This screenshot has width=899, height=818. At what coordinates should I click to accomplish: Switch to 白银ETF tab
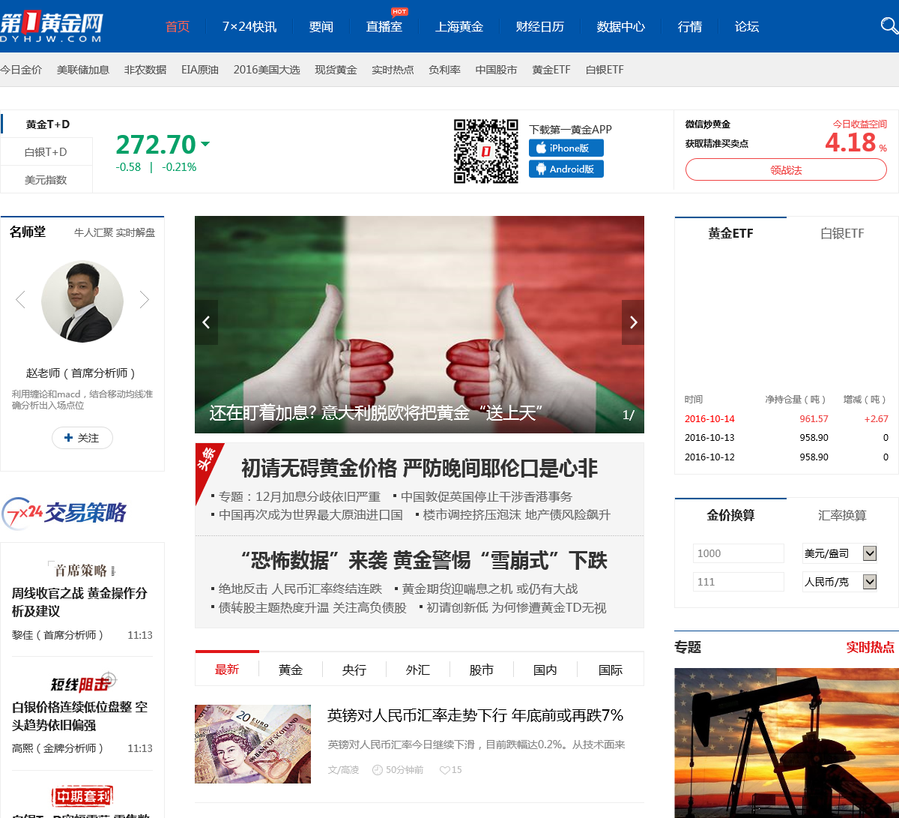pos(843,234)
